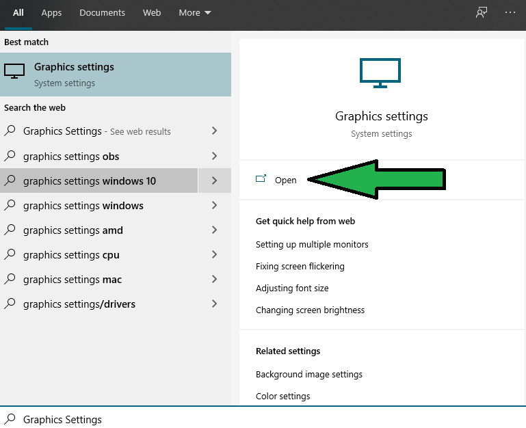Select 'graphics settings/drivers' suggestion text
The image size is (526, 428).
(79, 304)
